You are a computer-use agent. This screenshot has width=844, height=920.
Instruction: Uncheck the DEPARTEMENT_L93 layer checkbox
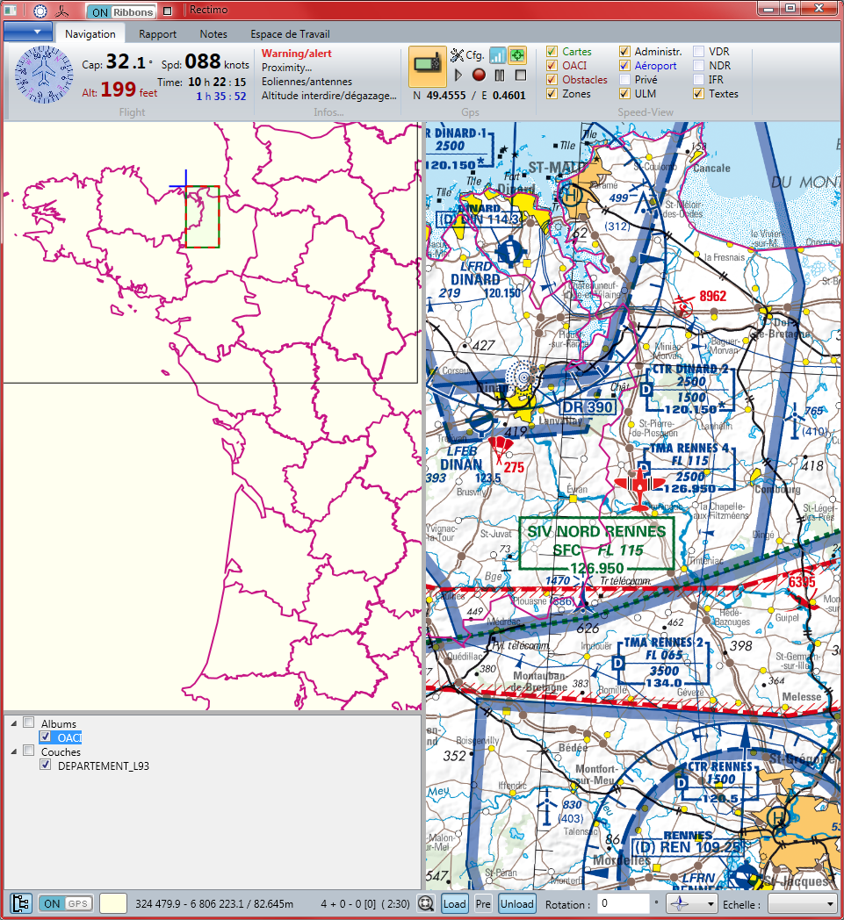click(x=45, y=765)
